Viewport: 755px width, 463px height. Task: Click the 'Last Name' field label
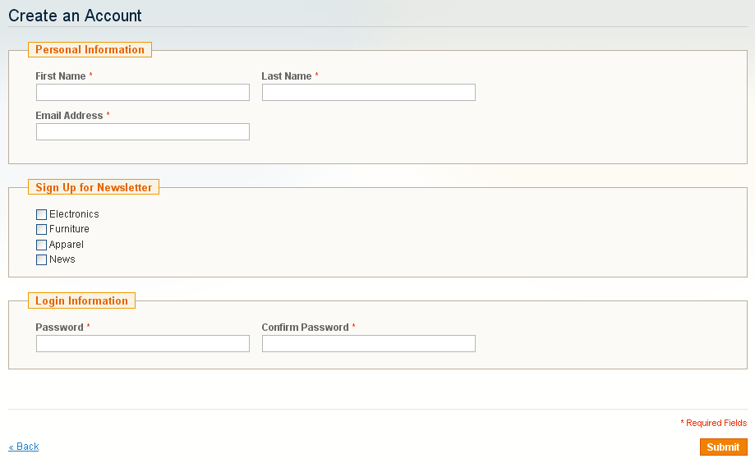tap(287, 76)
